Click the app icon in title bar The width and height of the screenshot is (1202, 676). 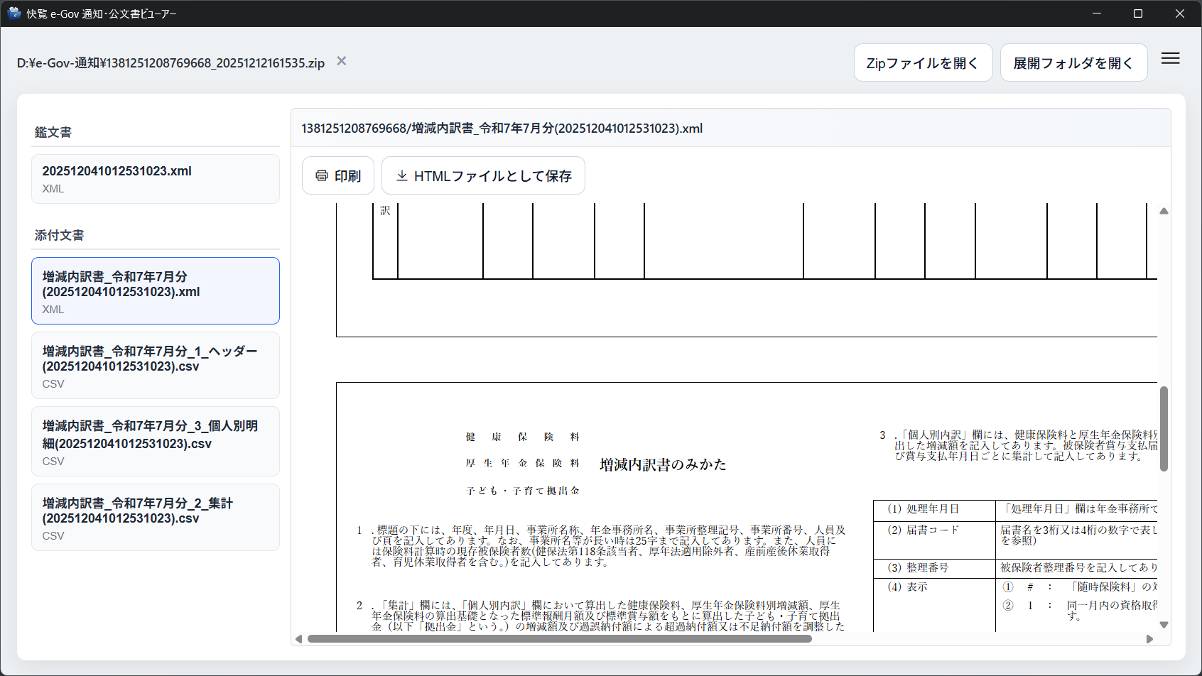tap(14, 13)
